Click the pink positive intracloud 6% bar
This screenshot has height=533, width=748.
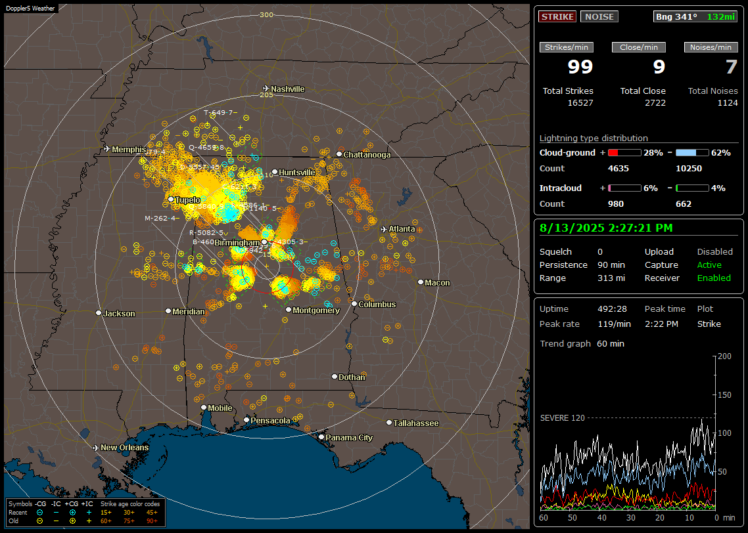tap(624, 188)
